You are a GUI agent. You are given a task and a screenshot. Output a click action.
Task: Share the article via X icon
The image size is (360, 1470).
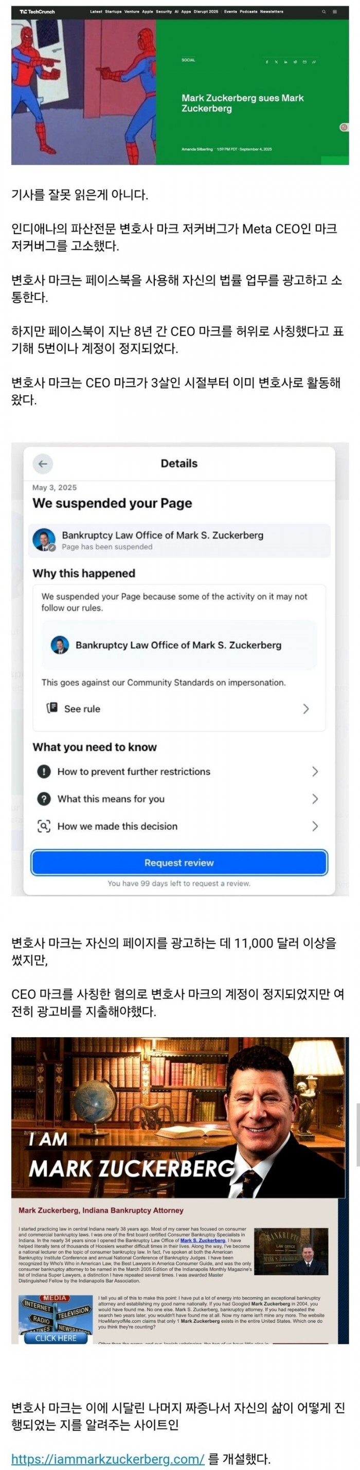pyautogui.click(x=276, y=62)
